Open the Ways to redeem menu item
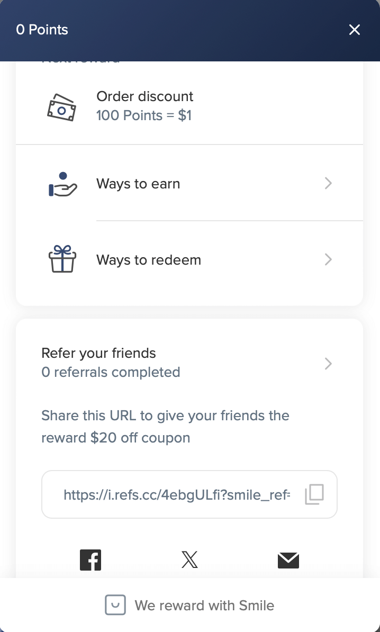 149,260
